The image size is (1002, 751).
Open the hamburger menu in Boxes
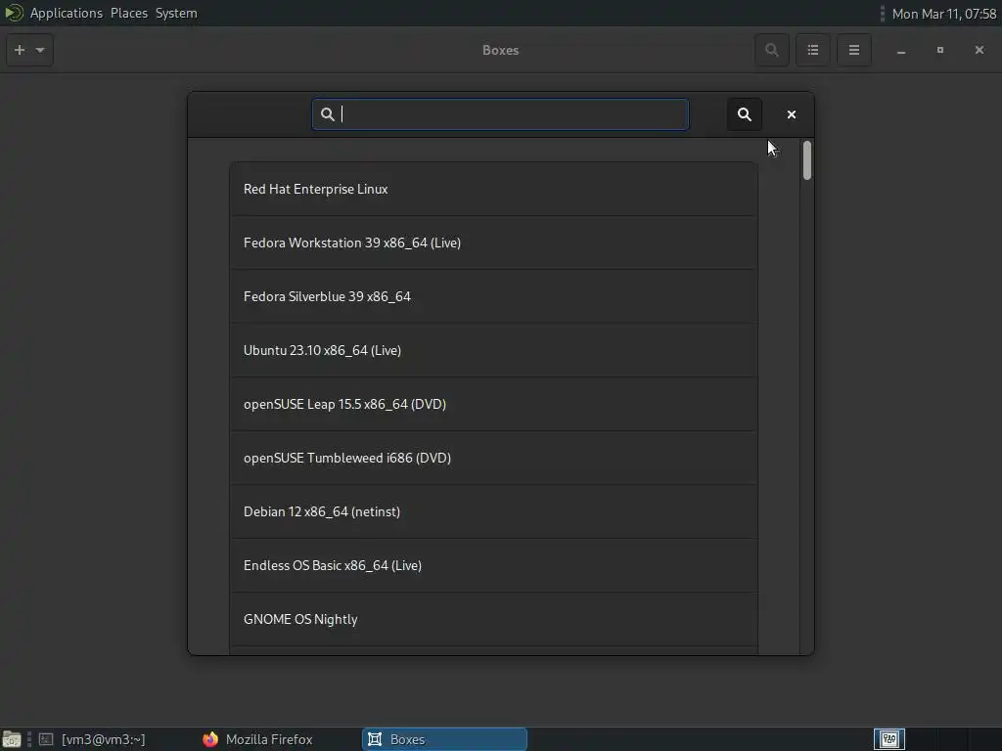(x=853, y=50)
